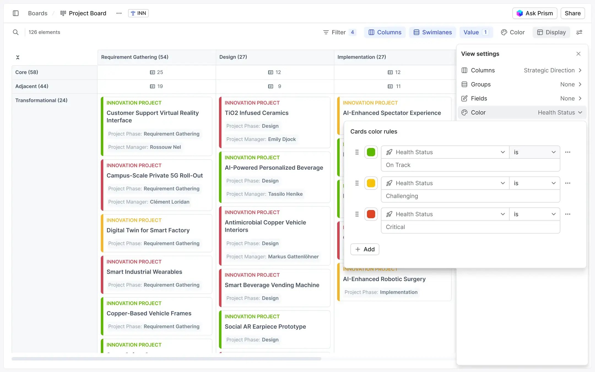Click the yellow color swatch in color rules
Viewport: 595px width, 372px height.
[x=371, y=183]
